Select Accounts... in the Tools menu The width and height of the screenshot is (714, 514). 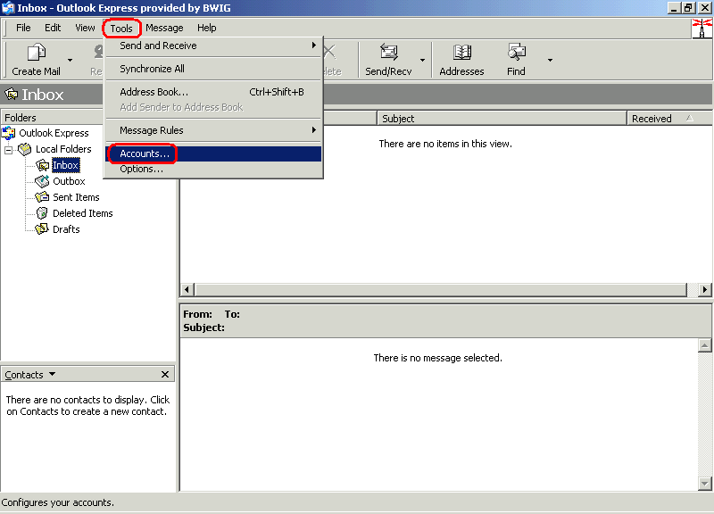pos(213,153)
